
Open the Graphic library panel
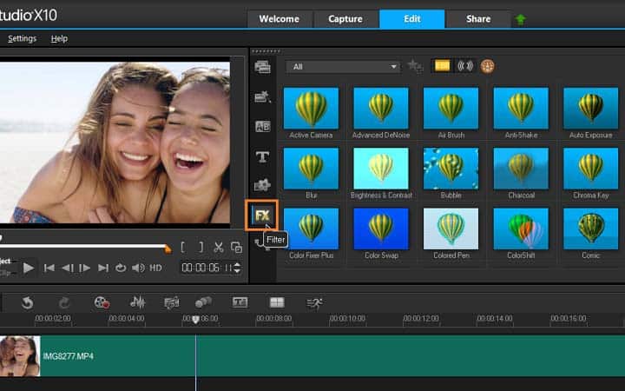pyautogui.click(x=262, y=185)
